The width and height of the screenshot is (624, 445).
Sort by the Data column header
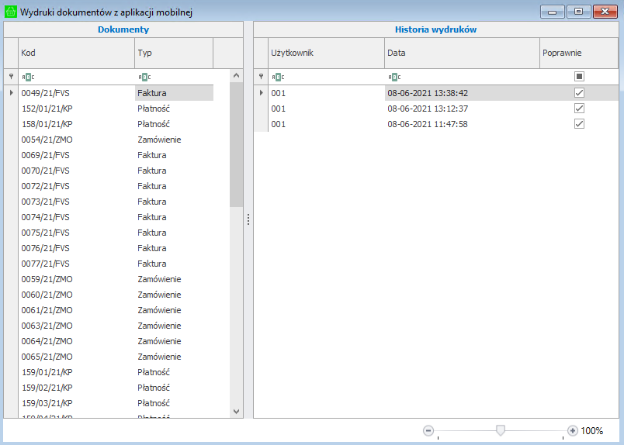click(462, 53)
